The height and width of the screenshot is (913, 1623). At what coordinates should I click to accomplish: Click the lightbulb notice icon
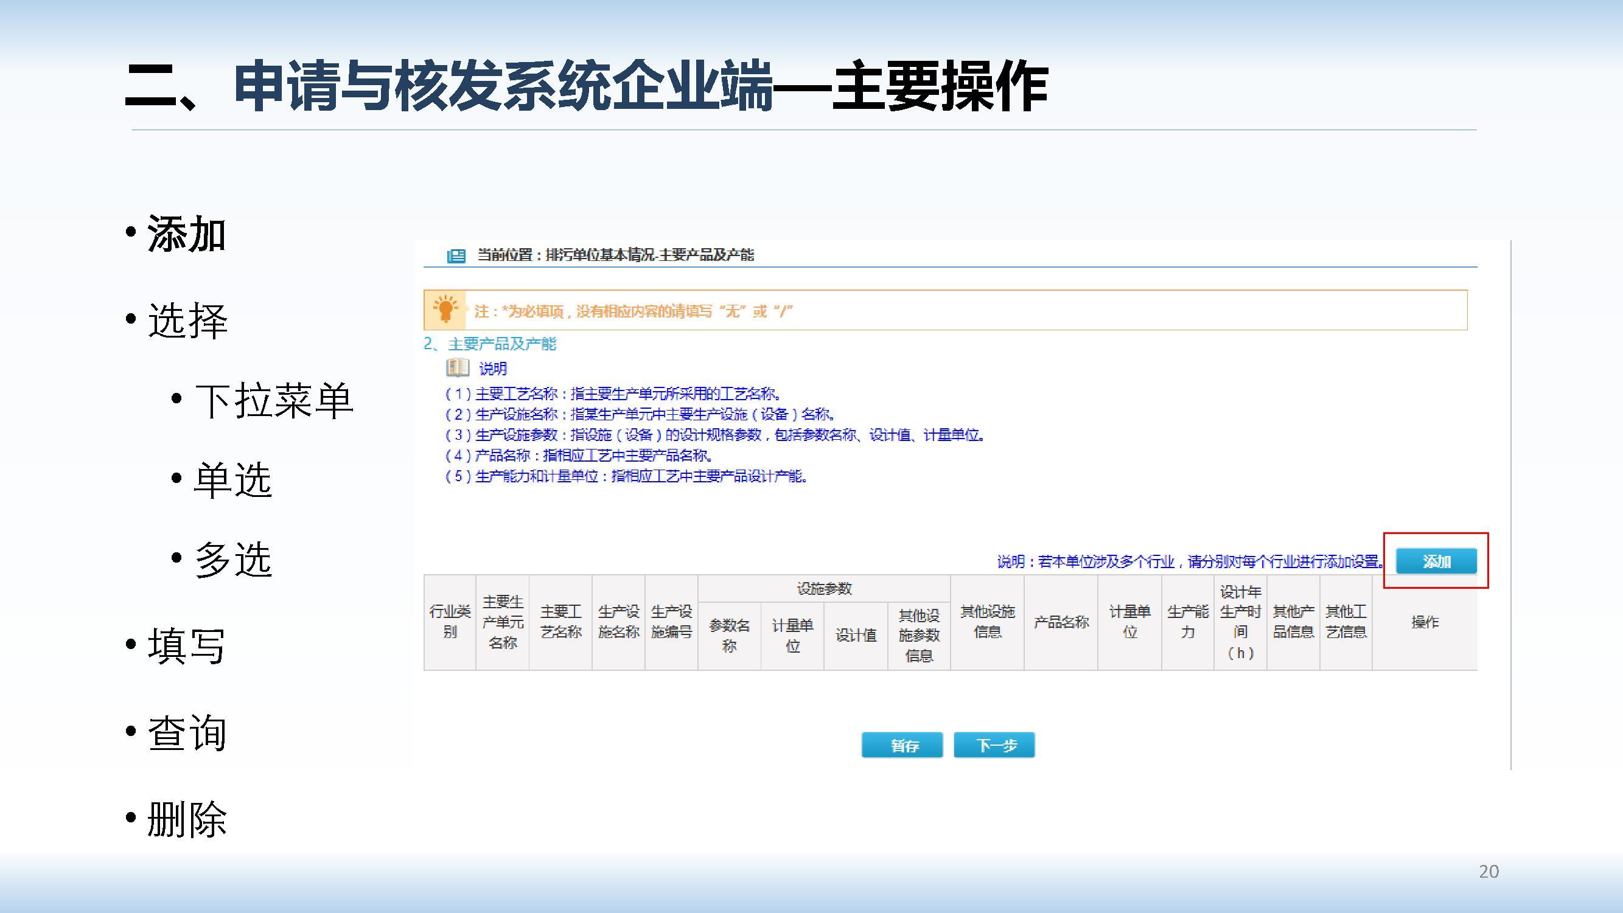[445, 310]
